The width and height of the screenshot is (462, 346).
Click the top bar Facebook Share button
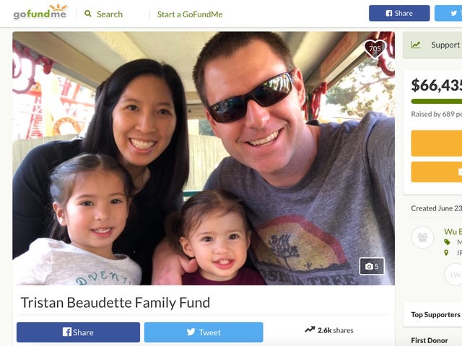[399, 13]
